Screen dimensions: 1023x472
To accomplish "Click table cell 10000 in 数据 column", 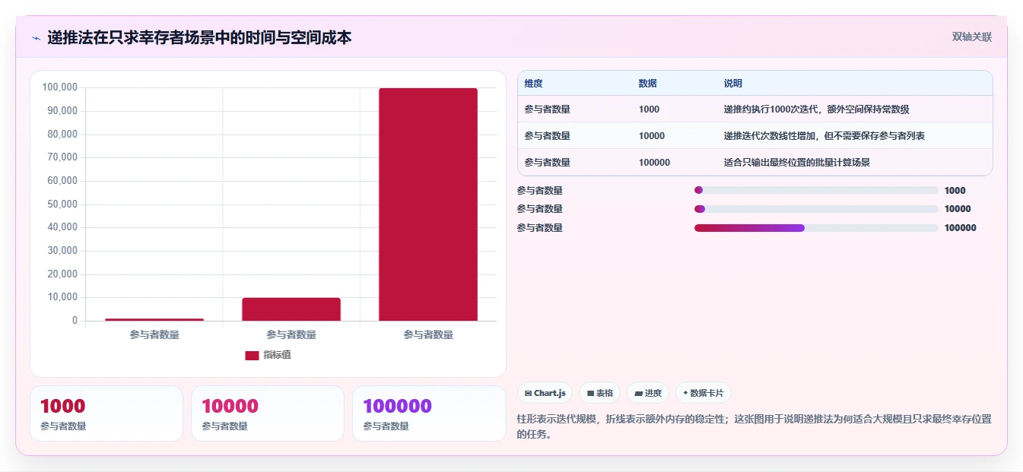I will 652,136.
